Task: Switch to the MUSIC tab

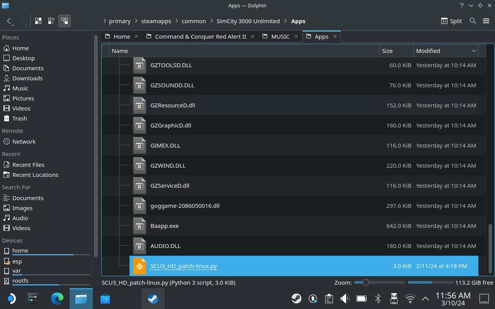Action: tap(280, 36)
